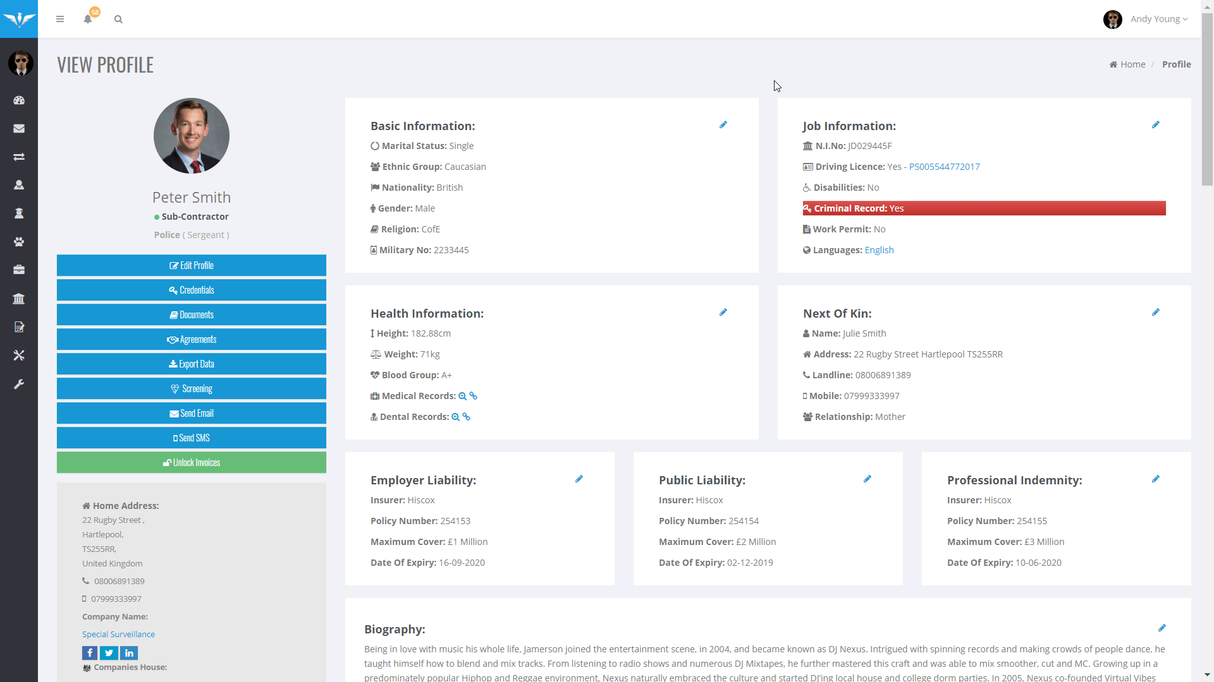
Task: Open the Documents panel
Action: tap(191, 314)
